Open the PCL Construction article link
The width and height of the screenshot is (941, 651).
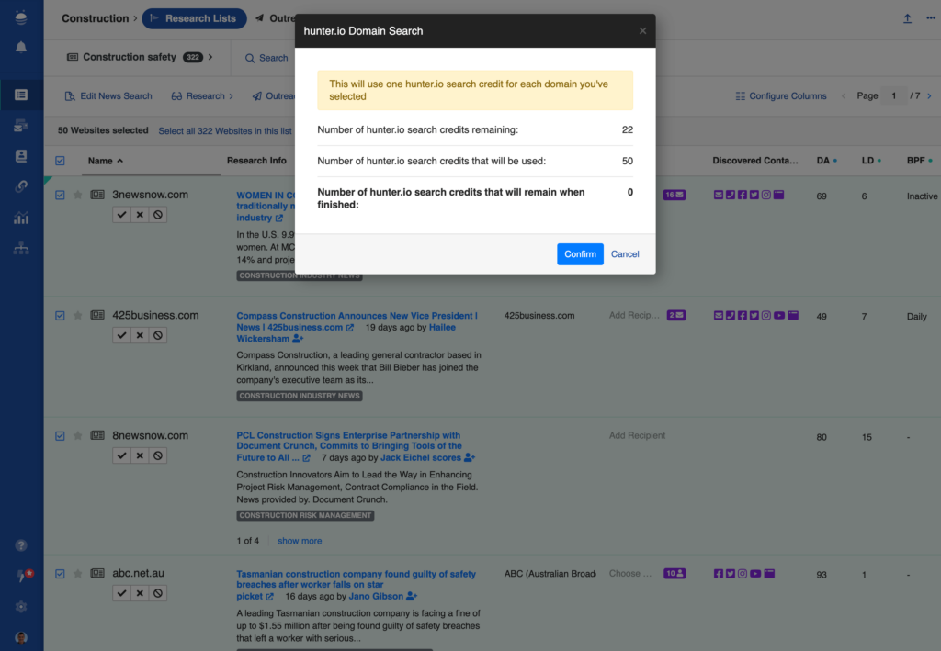click(x=348, y=446)
